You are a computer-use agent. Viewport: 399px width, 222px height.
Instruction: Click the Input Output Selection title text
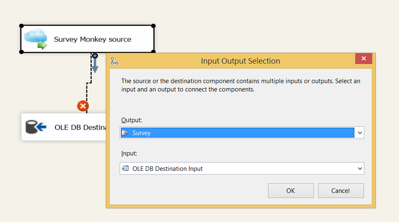click(241, 61)
